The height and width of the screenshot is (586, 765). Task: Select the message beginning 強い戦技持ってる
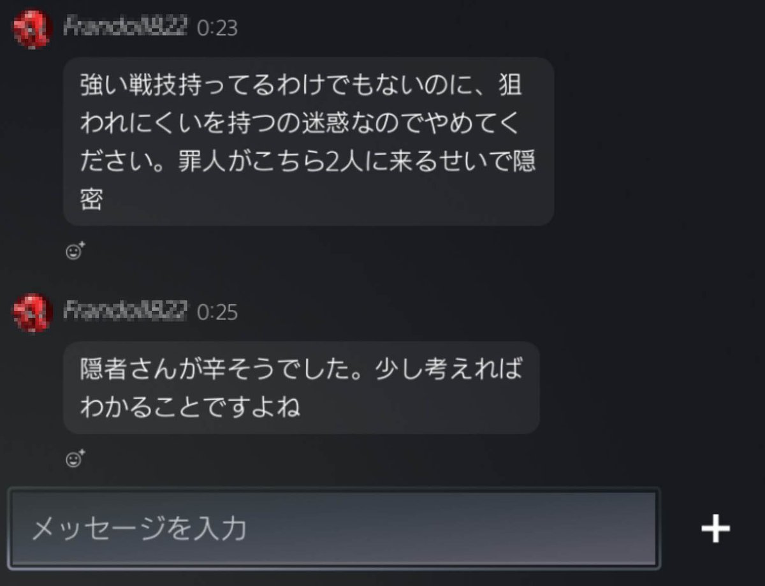[309, 142]
